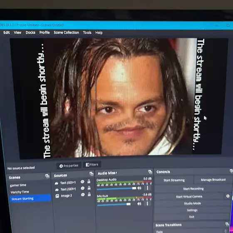
Task: Mute the Desktop Audio speaker icon
Action: click(x=139, y=188)
